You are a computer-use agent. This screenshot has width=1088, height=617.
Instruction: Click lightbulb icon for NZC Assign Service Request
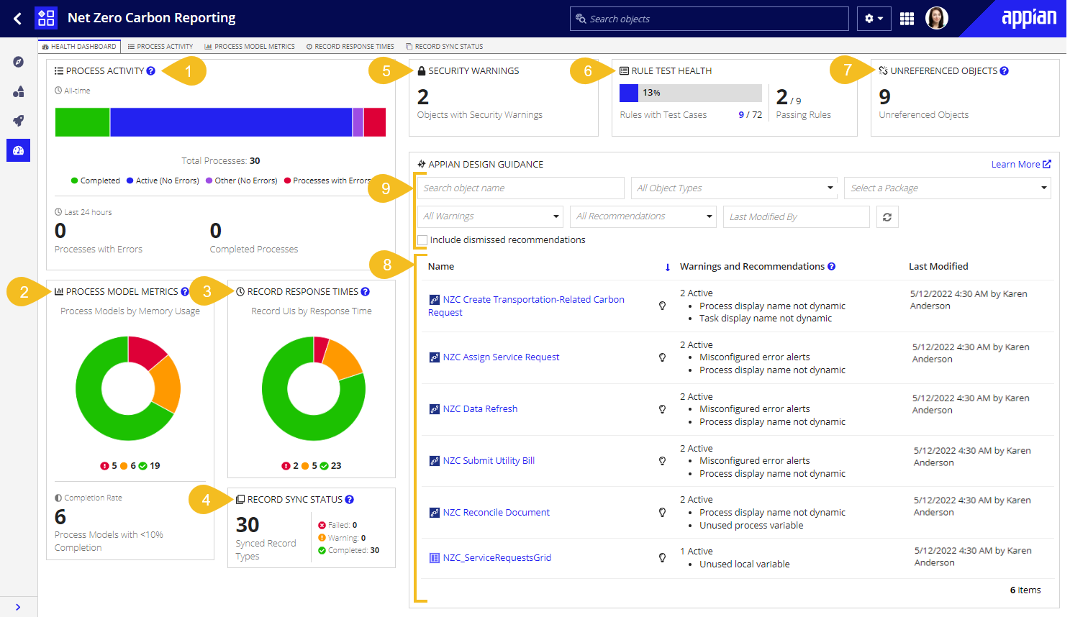(x=662, y=357)
